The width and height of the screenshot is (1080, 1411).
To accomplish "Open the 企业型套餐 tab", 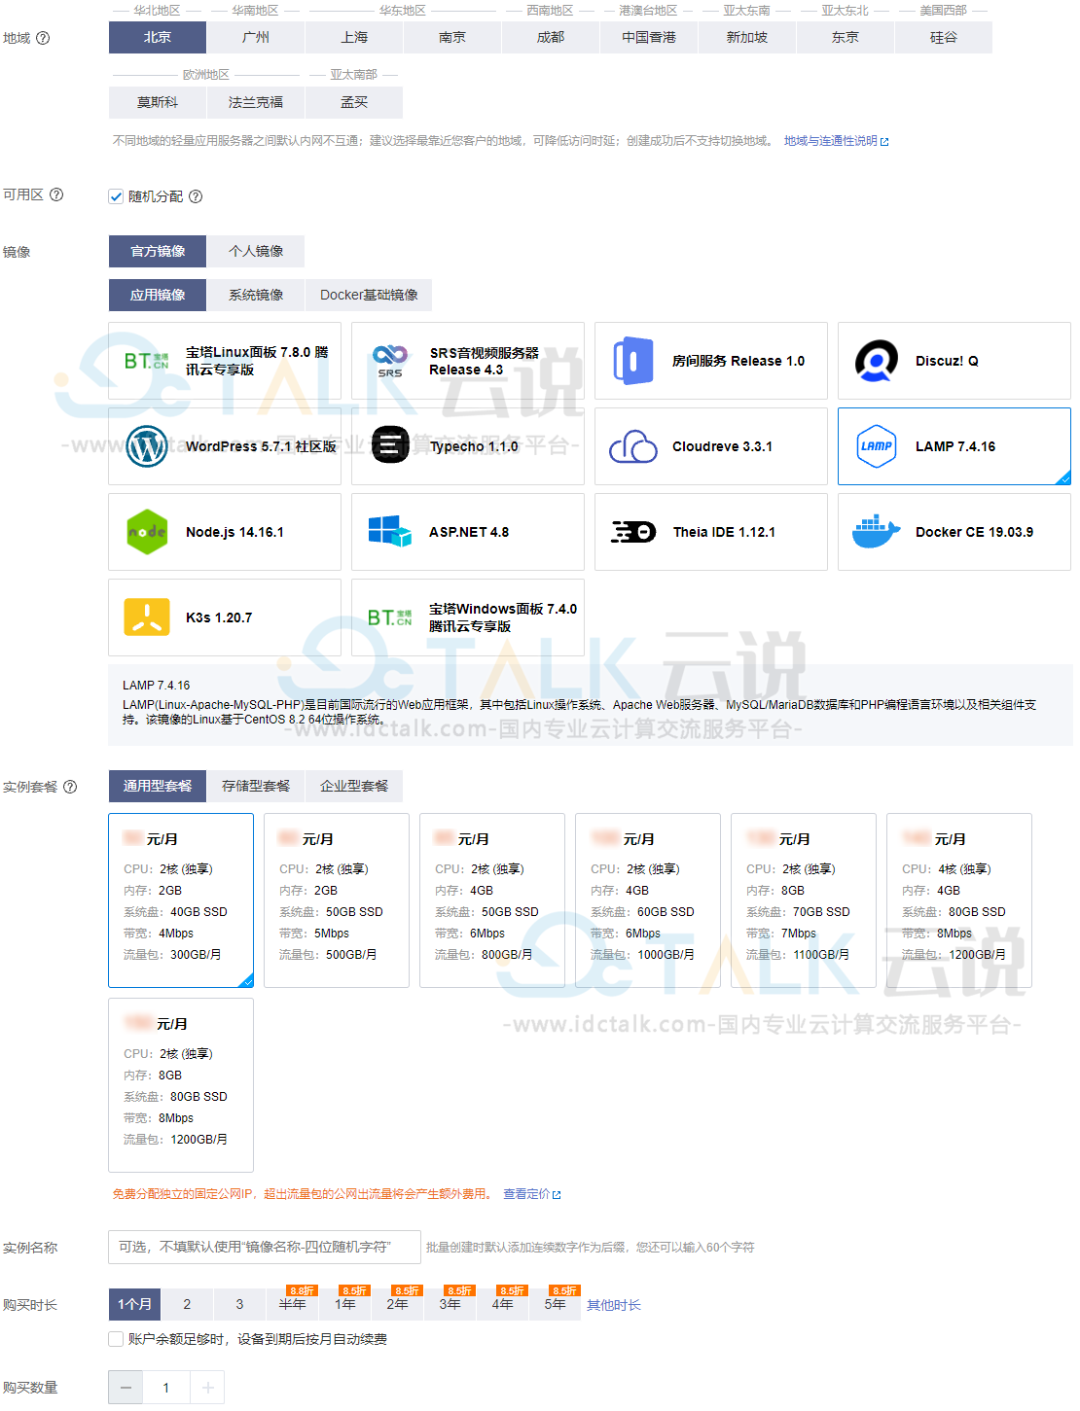I will (x=354, y=786).
